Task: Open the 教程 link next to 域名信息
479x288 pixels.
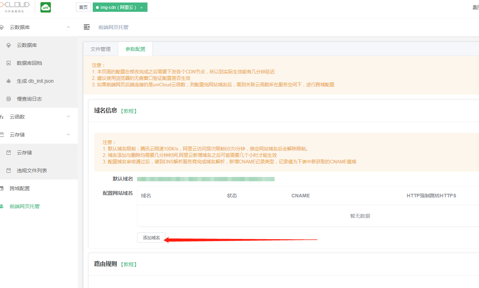Action: click(x=129, y=111)
